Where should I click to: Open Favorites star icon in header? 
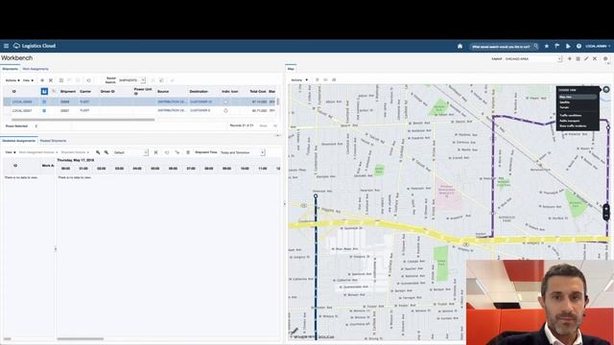(547, 46)
